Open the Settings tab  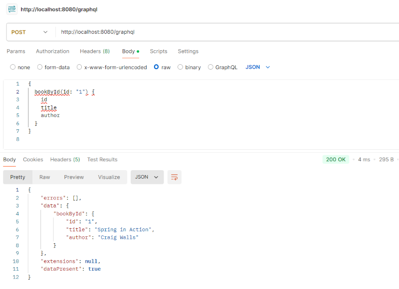pyautogui.click(x=188, y=51)
